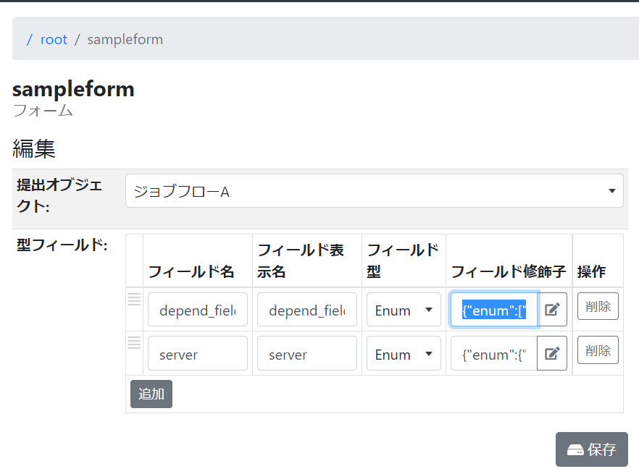Remove the server row with 削除
The image size is (639, 474).
tap(598, 350)
